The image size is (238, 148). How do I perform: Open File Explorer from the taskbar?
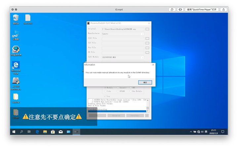pos(45,132)
